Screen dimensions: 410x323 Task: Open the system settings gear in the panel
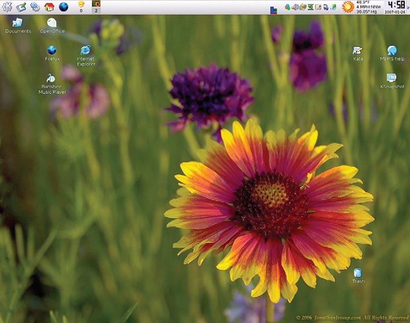tap(35, 7)
